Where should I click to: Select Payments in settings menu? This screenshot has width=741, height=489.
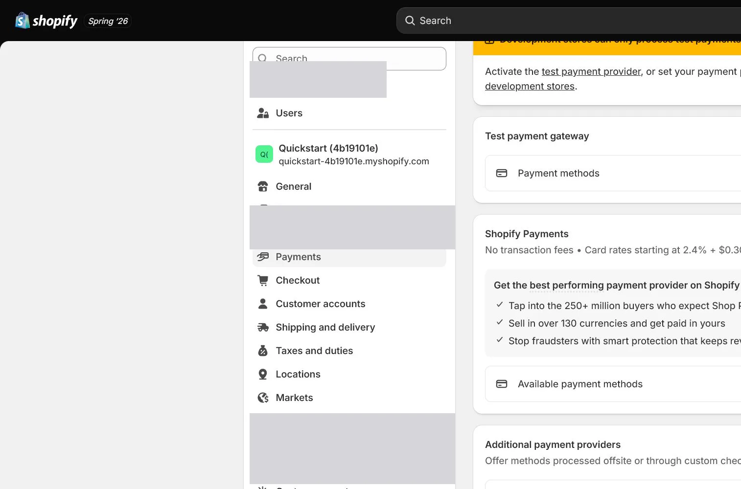click(349, 257)
